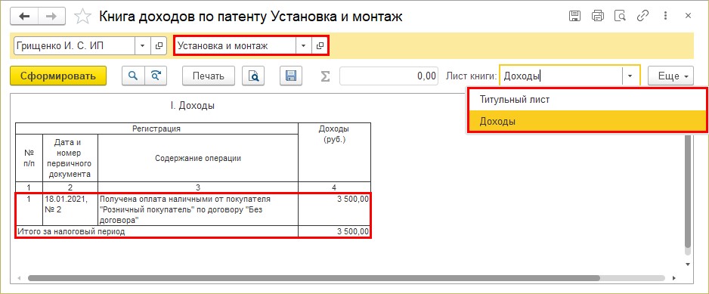
Task: Click the find next icon
Action: click(x=156, y=76)
